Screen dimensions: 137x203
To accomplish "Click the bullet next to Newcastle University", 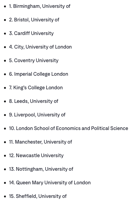I will click(x=5, y=156).
